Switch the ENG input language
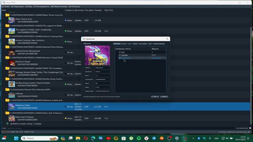Image resolution: width=253 pixels, height=142 pixels. pos(216,138)
